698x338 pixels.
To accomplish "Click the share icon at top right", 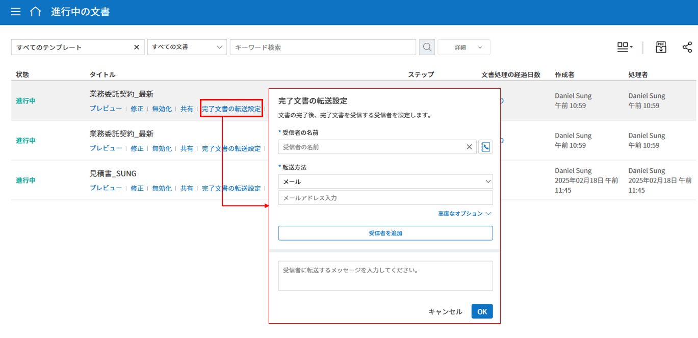I will click(x=687, y=47).
